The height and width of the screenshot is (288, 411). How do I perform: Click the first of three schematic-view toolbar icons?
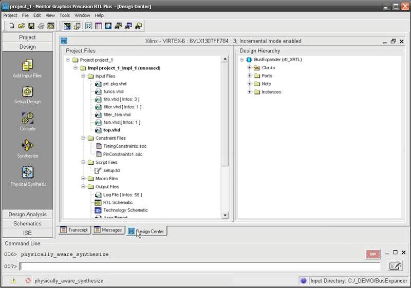coord(118,26)
